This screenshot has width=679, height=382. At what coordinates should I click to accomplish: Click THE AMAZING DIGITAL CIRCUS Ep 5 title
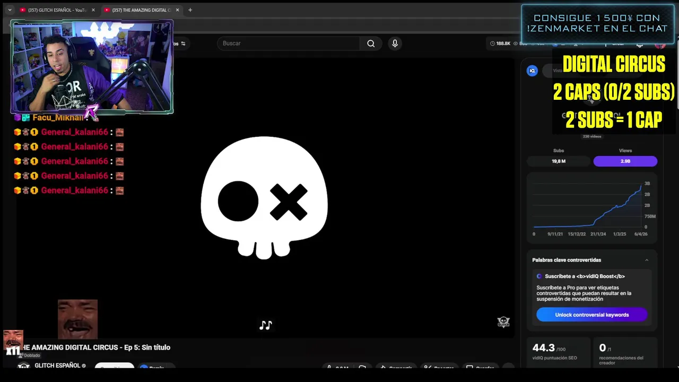point(94,348)
